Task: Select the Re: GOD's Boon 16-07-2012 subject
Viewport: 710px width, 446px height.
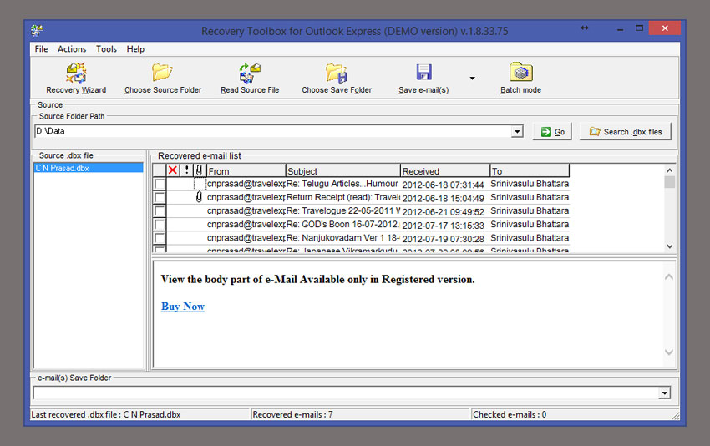Action: 342,225
